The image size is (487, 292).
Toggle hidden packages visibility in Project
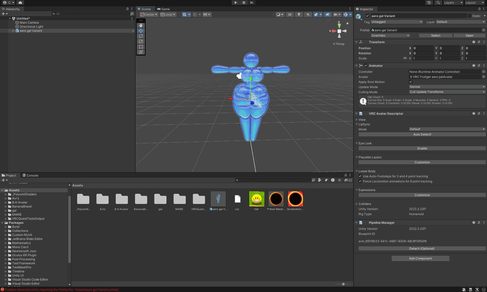click(x=348, y=180)
